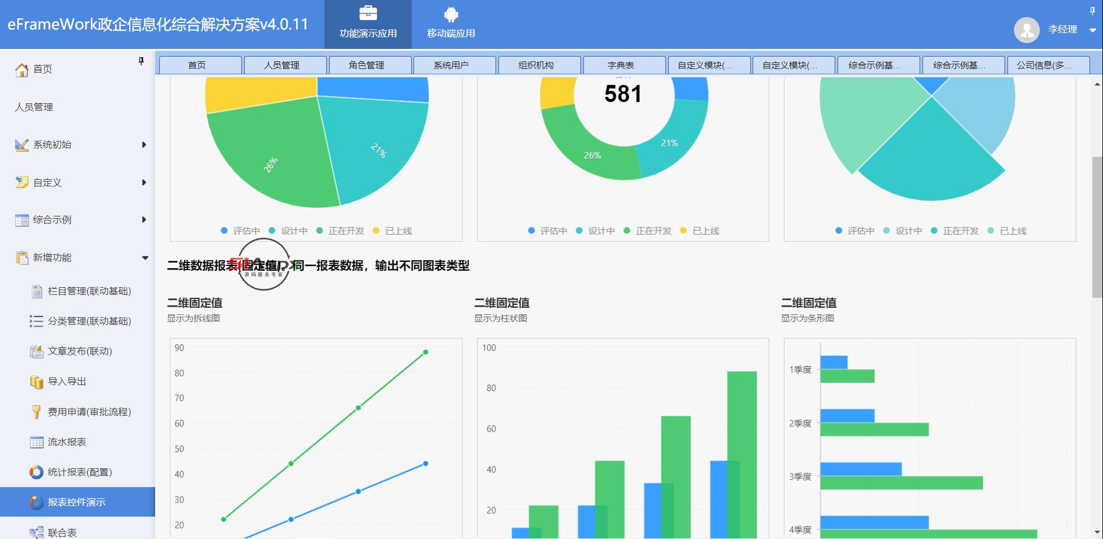Open 流水报表 menu entry
Viewport: 1103px width, 539px height.
click(77, 442)
